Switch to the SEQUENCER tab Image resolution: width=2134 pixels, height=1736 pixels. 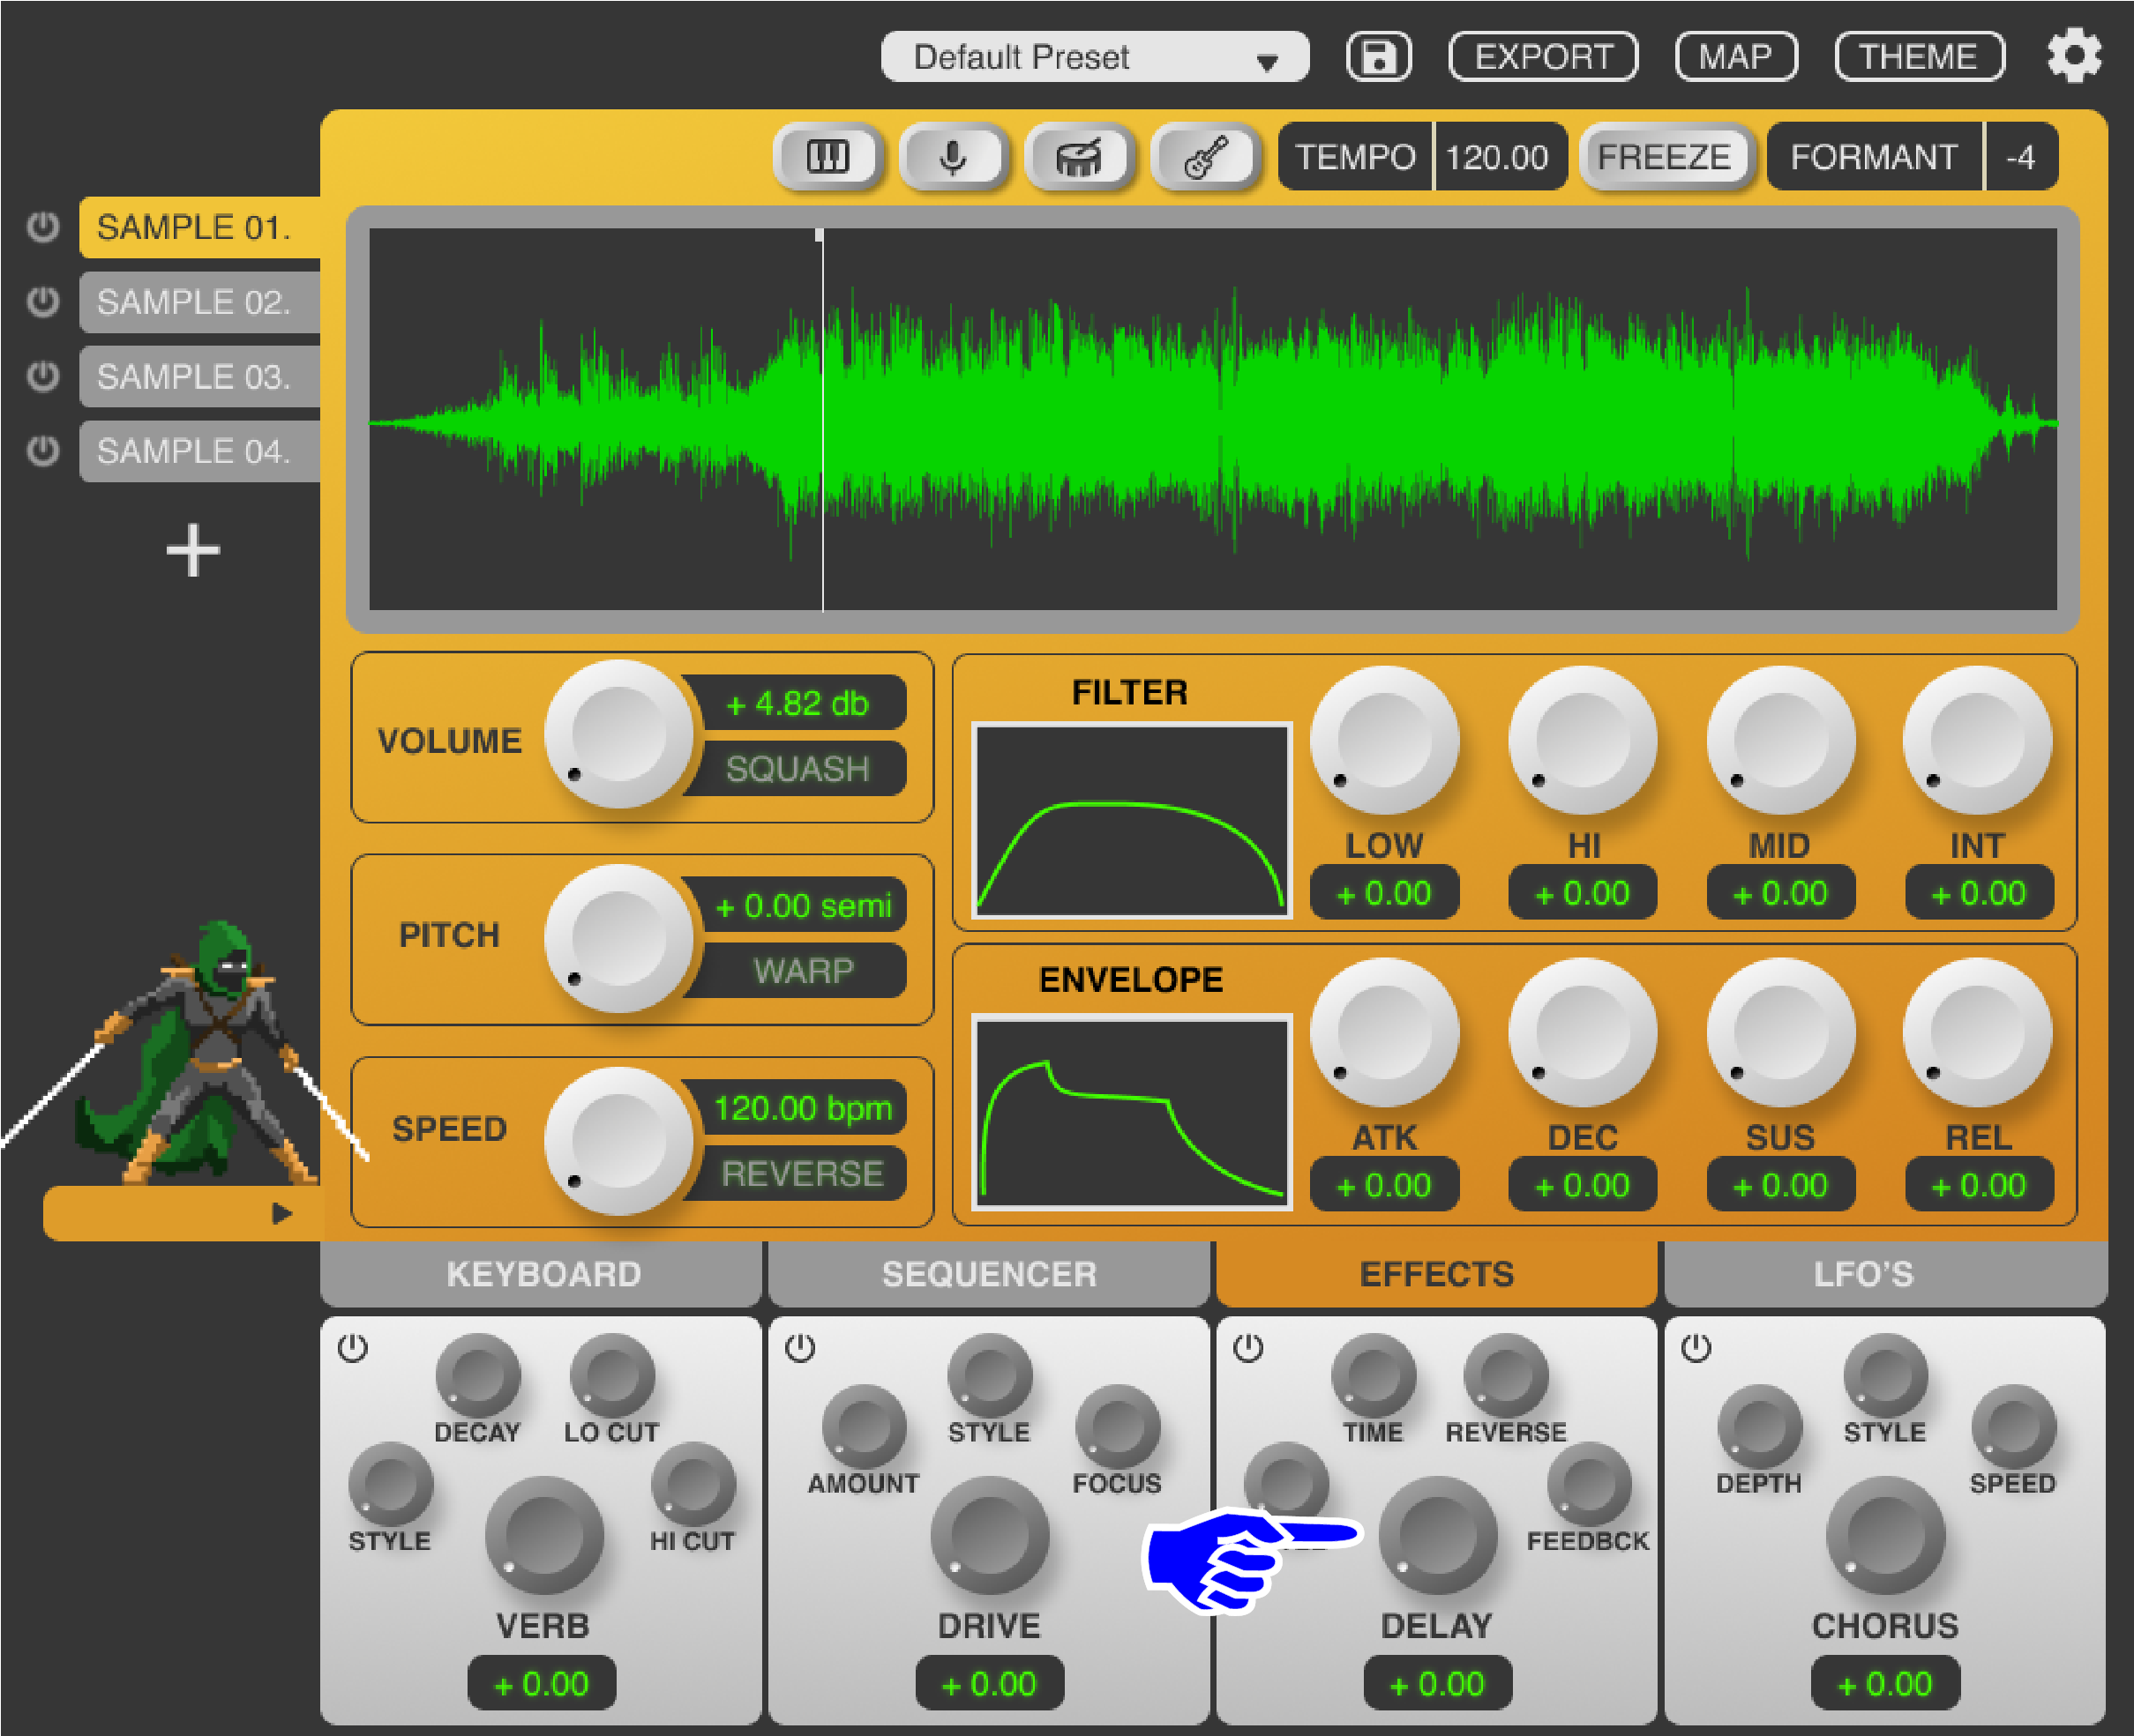pos(988,1273)
